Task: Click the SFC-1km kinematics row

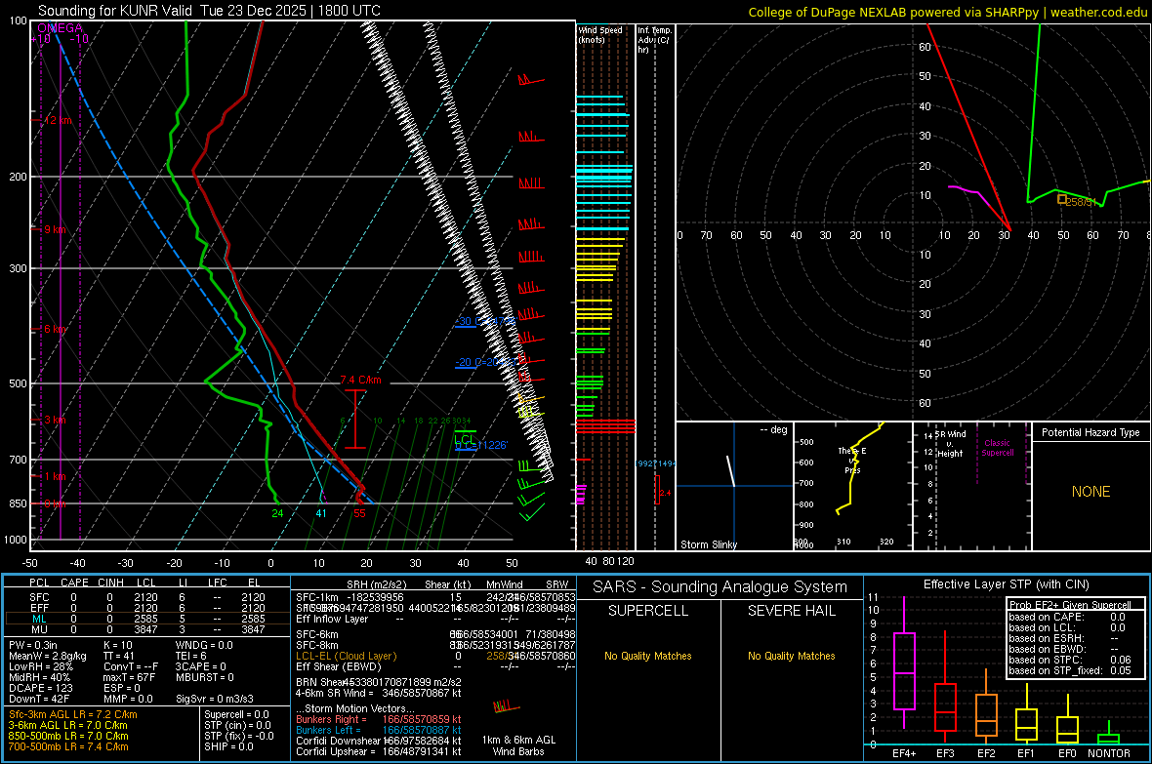Action: (435, 597)
